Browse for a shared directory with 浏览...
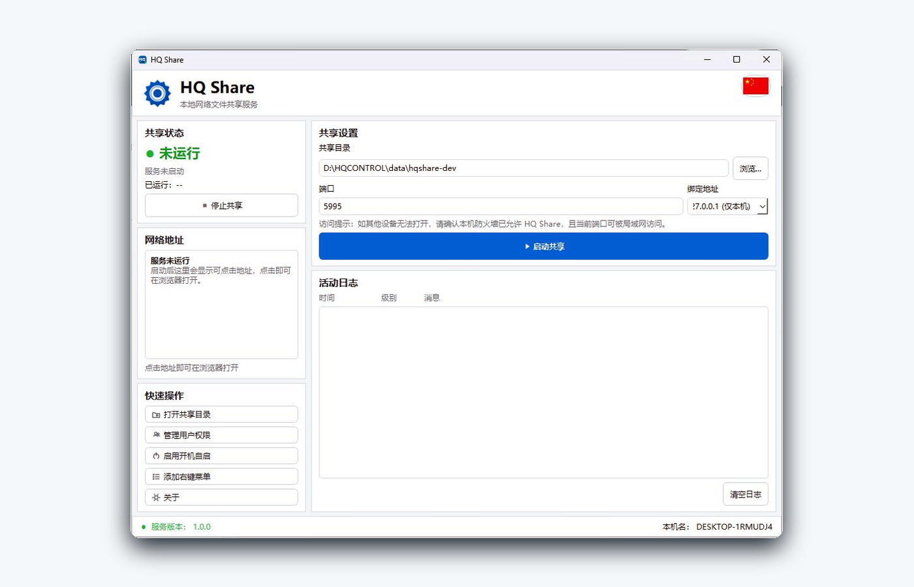 point(750,168)
